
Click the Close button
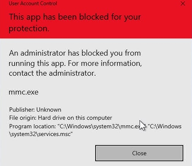pos(139,153)
